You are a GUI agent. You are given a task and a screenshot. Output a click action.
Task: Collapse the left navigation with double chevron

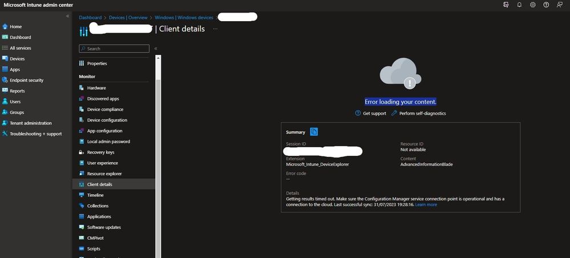click(68, 16)
